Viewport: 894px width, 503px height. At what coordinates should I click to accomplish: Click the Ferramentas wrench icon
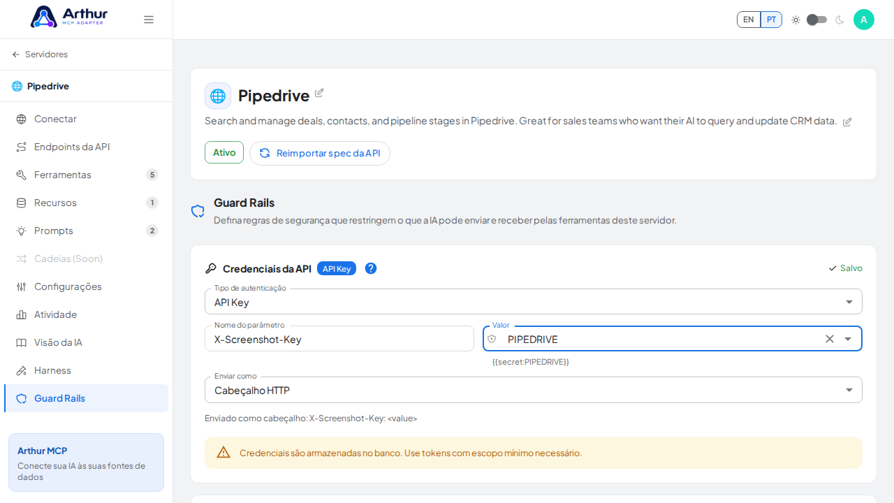tap(22, 175)
